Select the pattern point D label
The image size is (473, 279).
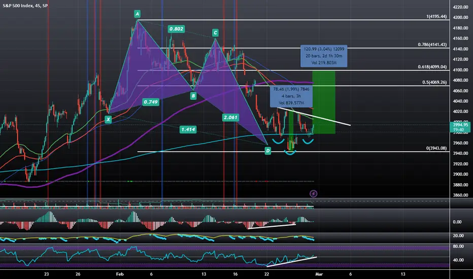point(267,151)
